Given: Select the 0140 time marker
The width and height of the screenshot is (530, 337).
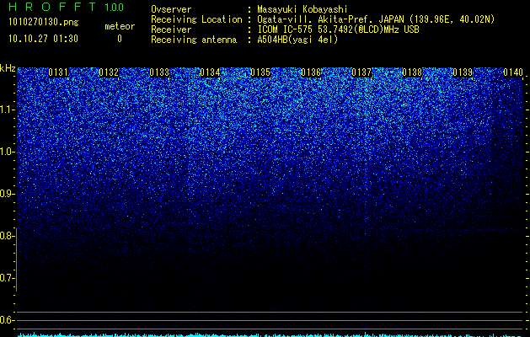Looking at the screenshot, I should (513, 72).
